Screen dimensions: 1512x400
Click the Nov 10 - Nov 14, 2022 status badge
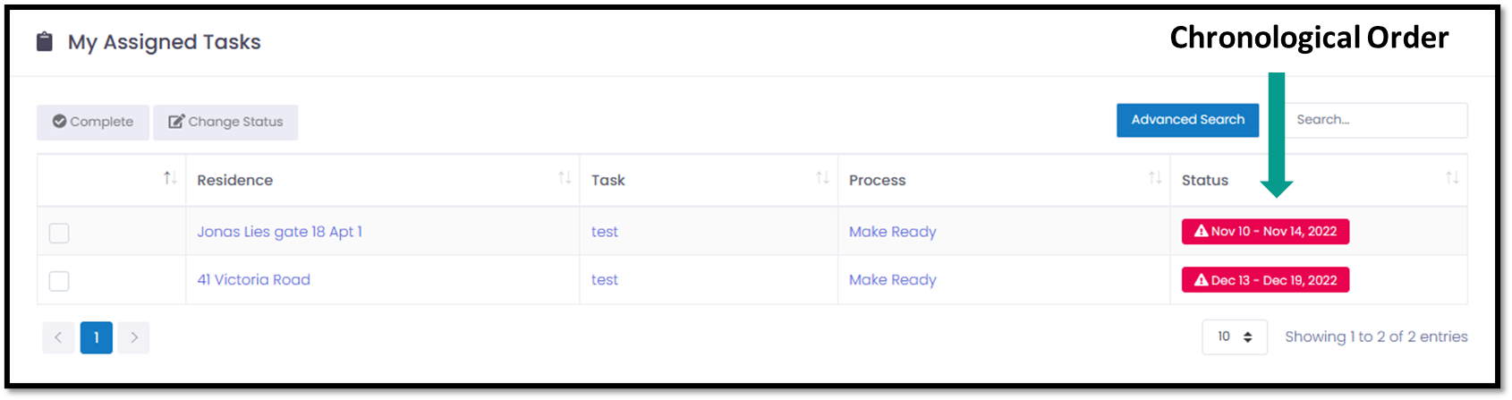pyautogui.click(x=1265, y=232)
